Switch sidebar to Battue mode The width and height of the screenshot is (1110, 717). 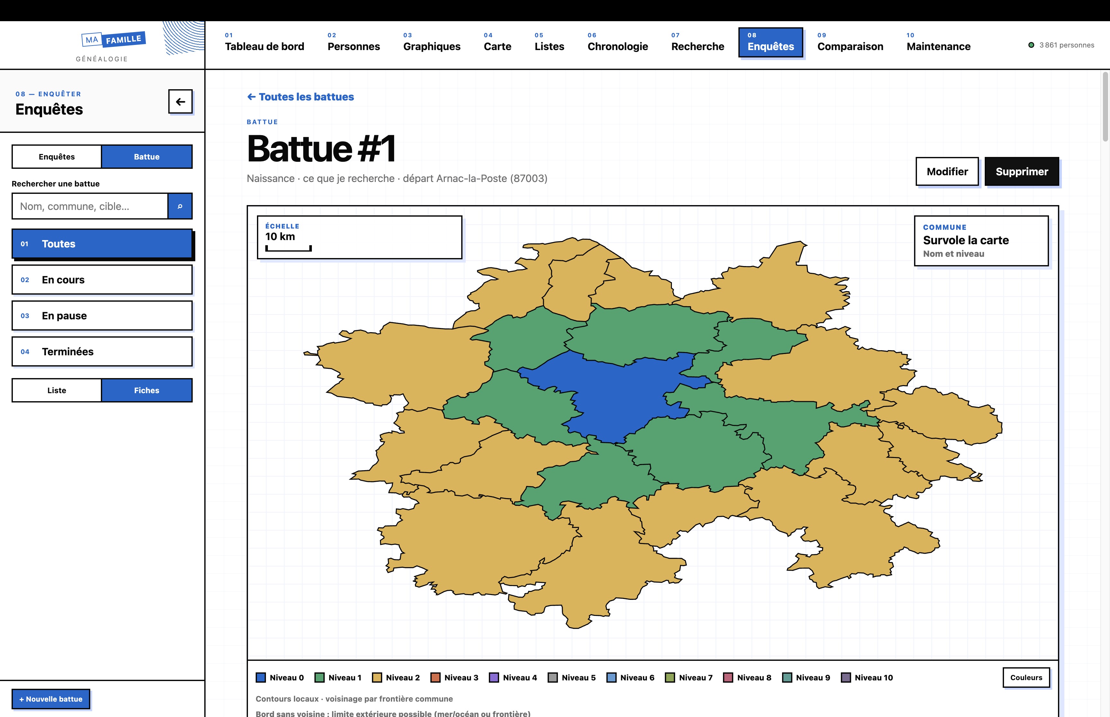point(147,156)
